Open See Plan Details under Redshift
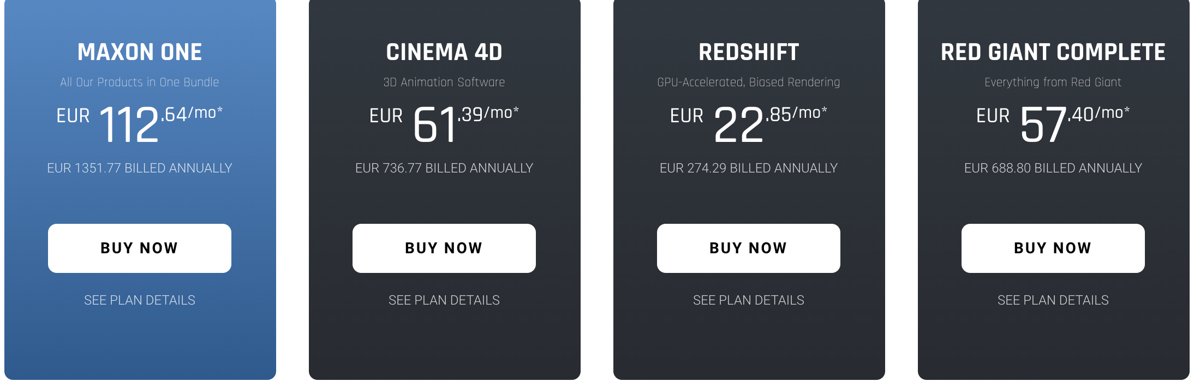The height and width of the screenshot is (381, 1194). [x=749, y=300]
